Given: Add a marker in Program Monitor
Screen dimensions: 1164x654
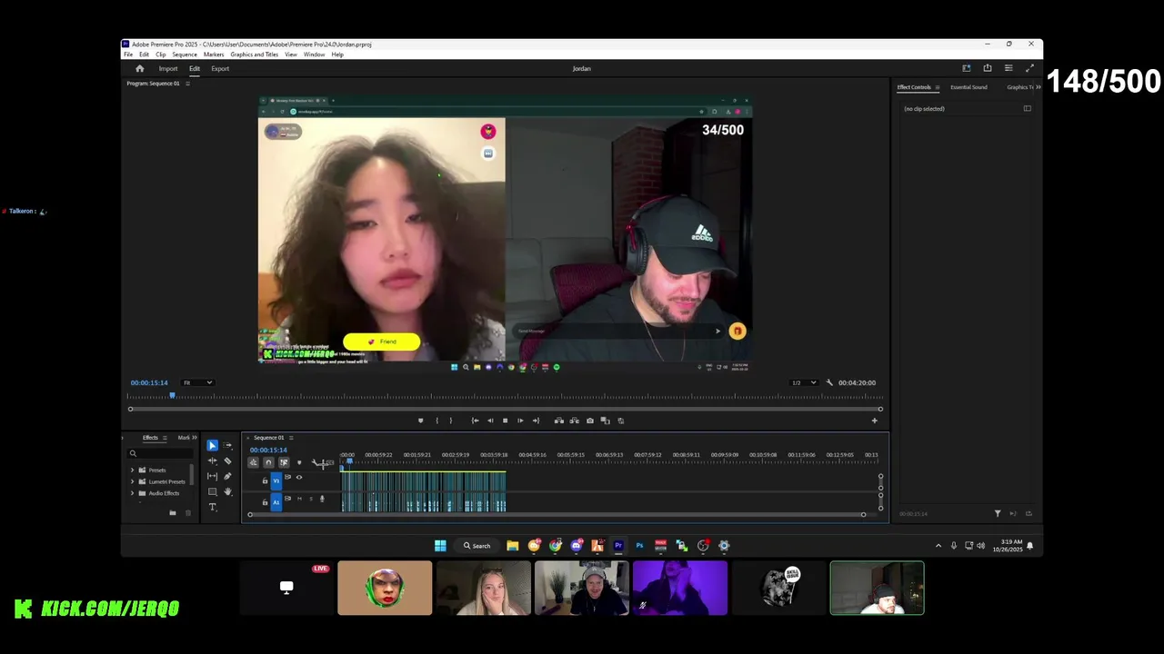Looking at the screenshot, I should [420, 421].
